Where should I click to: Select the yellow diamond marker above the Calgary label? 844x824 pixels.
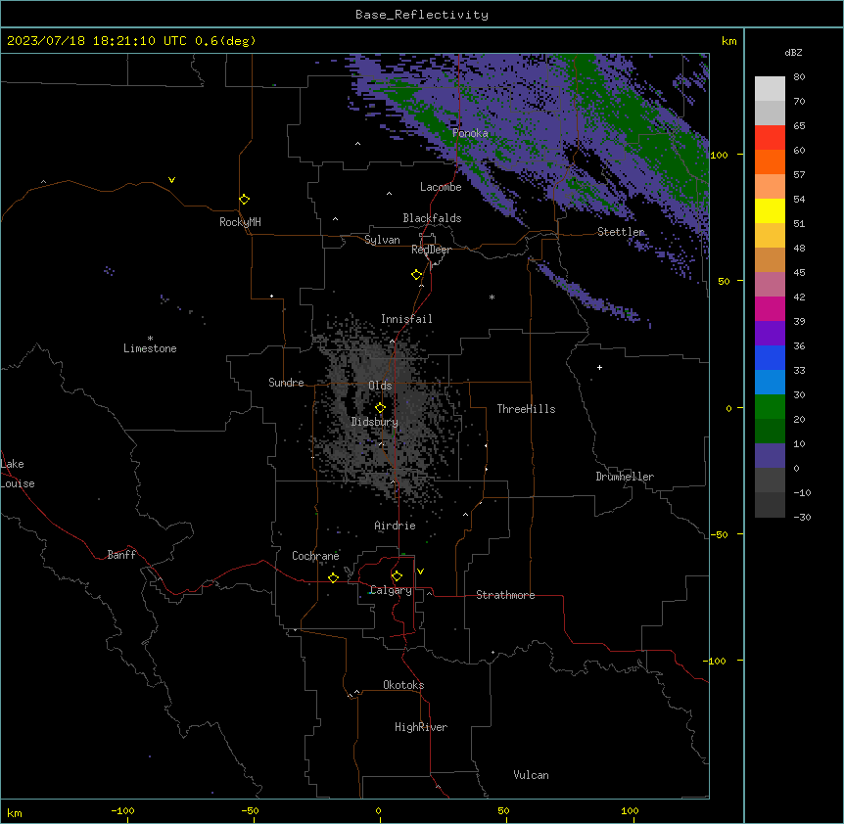[397, 576]
